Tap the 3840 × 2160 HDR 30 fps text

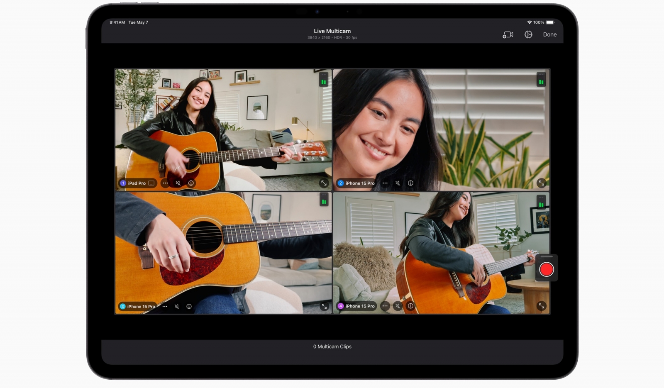click(332, 38)
